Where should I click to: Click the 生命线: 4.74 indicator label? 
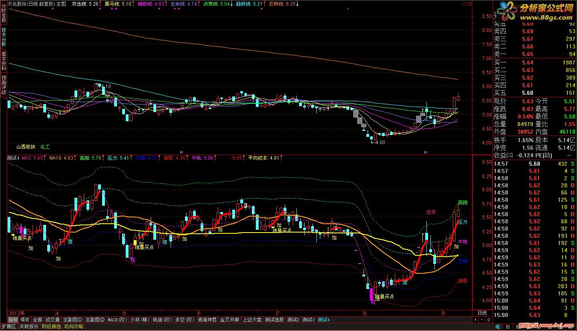tap(184, 4)
